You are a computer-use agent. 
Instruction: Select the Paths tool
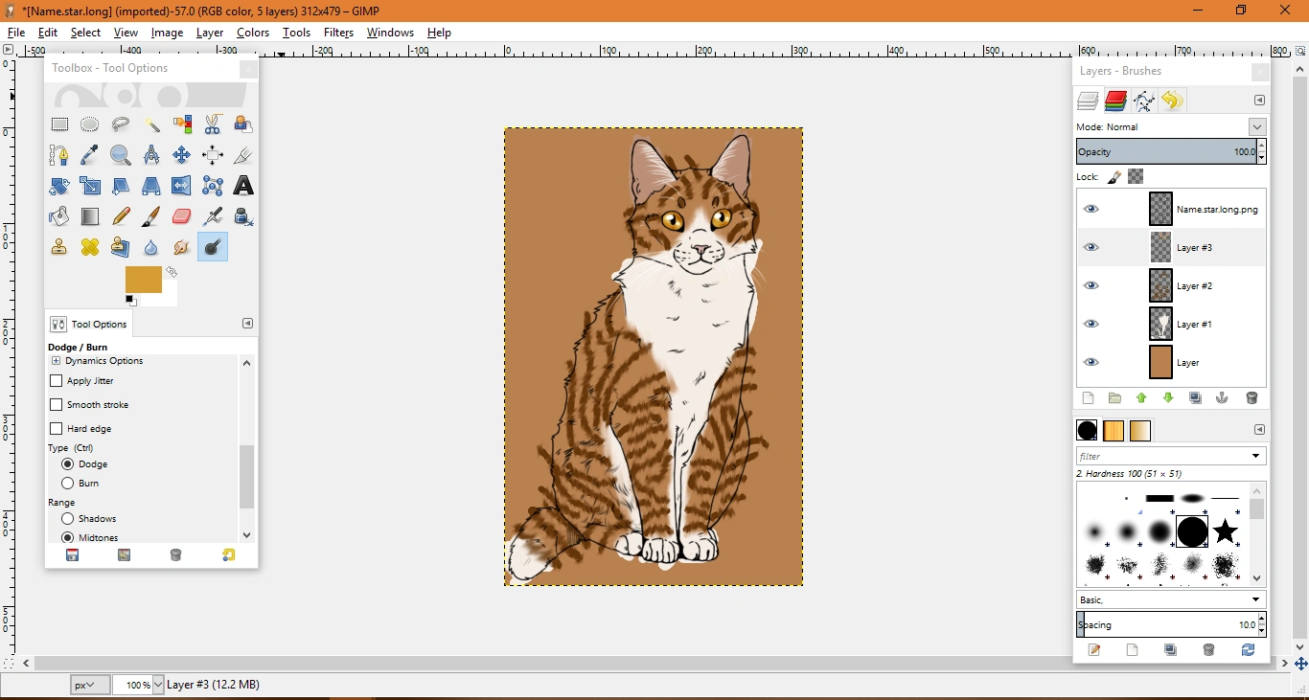[59, 155]
